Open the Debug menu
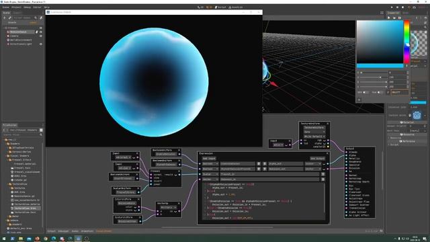Viewport: 430px width, 242px height. pyautogui.click(x=27, y=7)
